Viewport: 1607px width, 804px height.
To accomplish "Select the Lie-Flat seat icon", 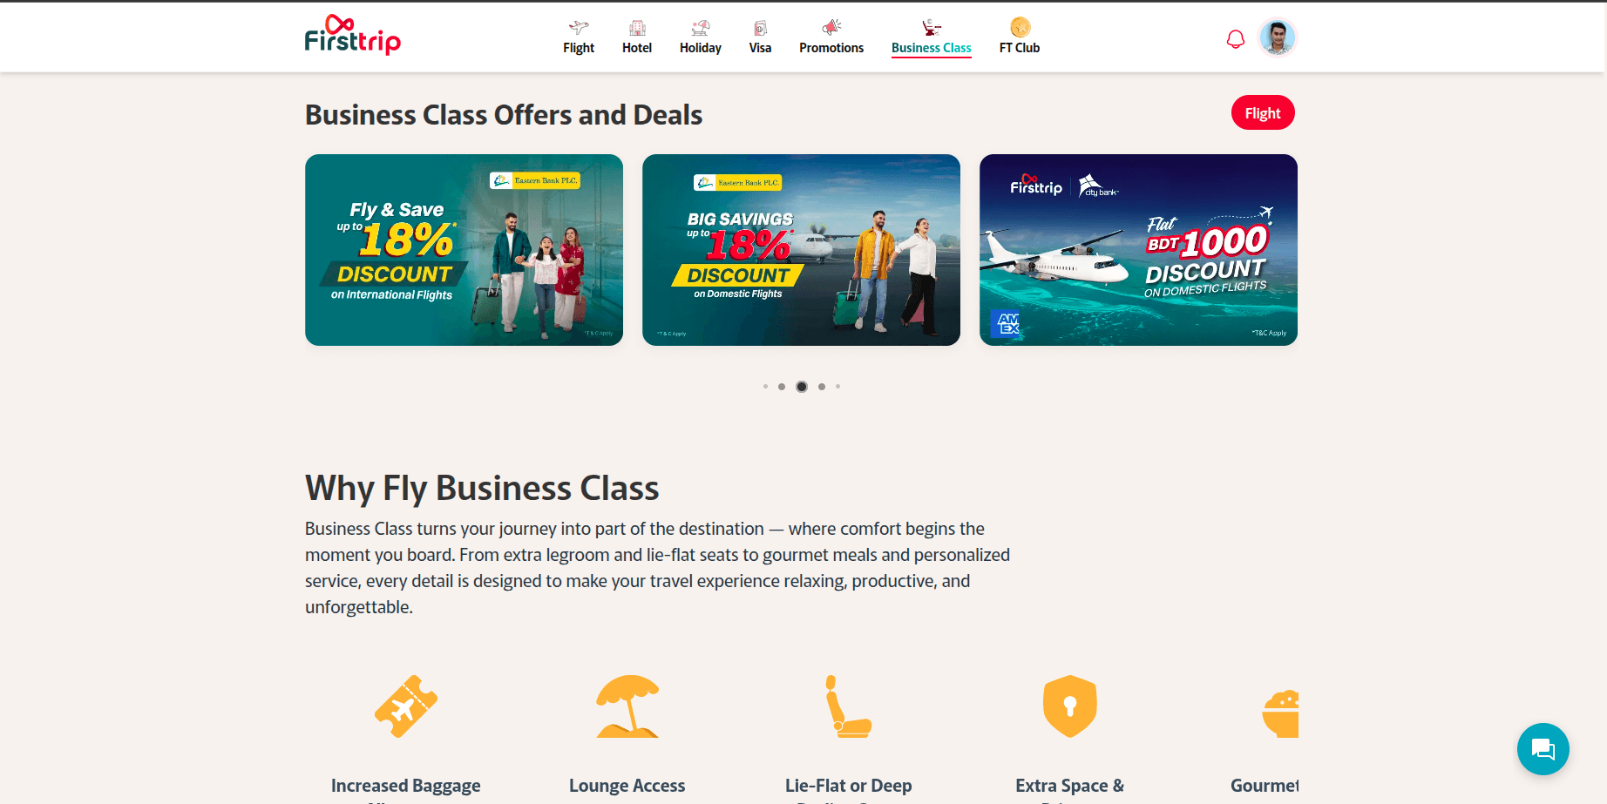I will (849, 706).
